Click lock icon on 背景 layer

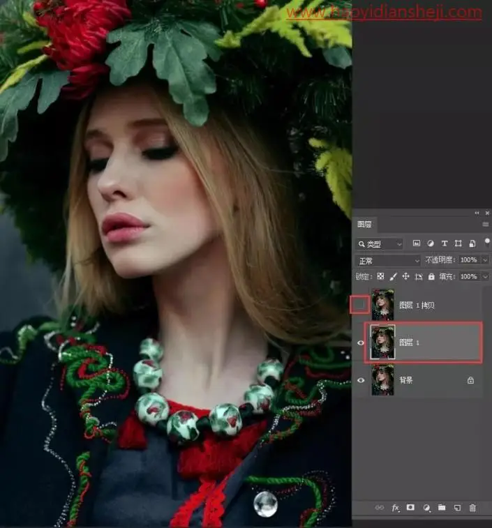pos(471,380)
